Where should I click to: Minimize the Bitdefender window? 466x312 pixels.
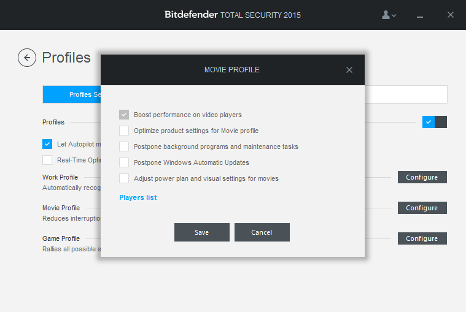click(x=419, y=15)
